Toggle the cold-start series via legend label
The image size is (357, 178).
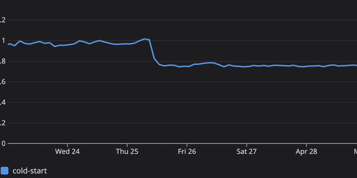click(30, 171)
